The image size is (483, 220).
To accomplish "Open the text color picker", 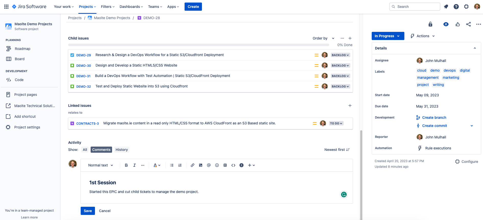I will [157, 165].
